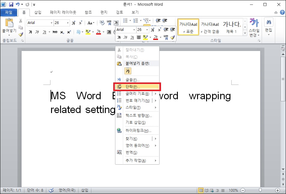Apply the 제목 1 (Heading 1) style
Screen dimensions: 286x194
231,27
